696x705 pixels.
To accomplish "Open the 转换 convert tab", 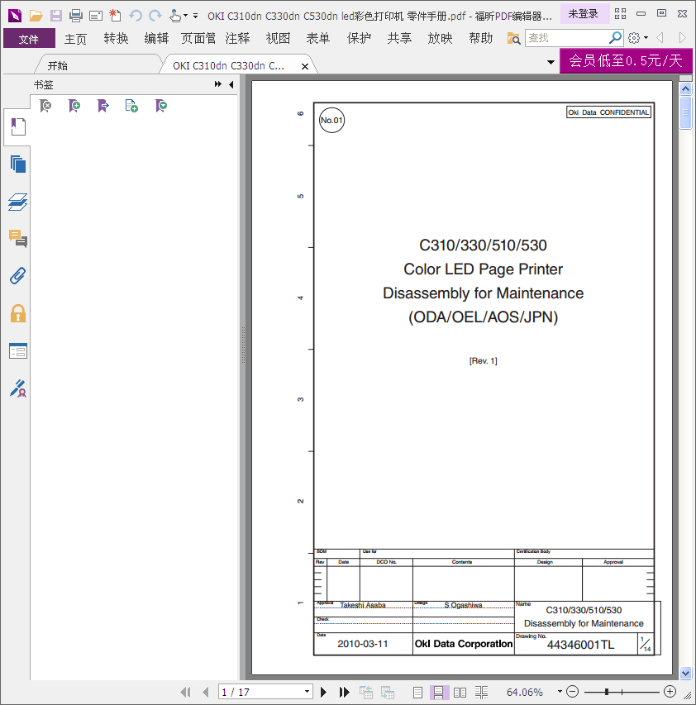I will [116, 39].
